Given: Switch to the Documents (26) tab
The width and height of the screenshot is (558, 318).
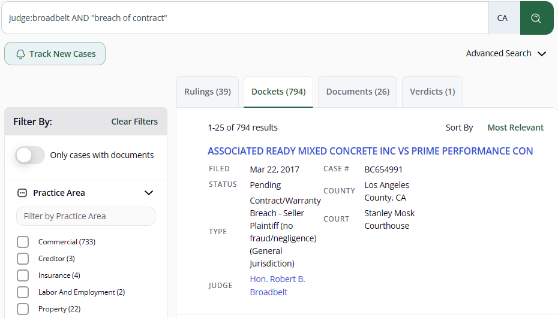Looking at the screenshot, I should coord(358,92).
